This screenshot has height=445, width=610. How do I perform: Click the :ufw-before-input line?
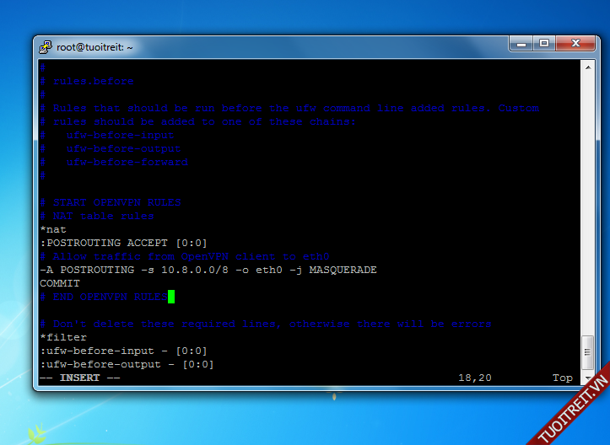coord(123,351)
